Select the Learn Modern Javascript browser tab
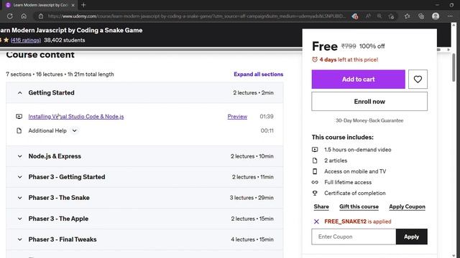The width and height of the screenshot is (460, 258). pos(40,5)
